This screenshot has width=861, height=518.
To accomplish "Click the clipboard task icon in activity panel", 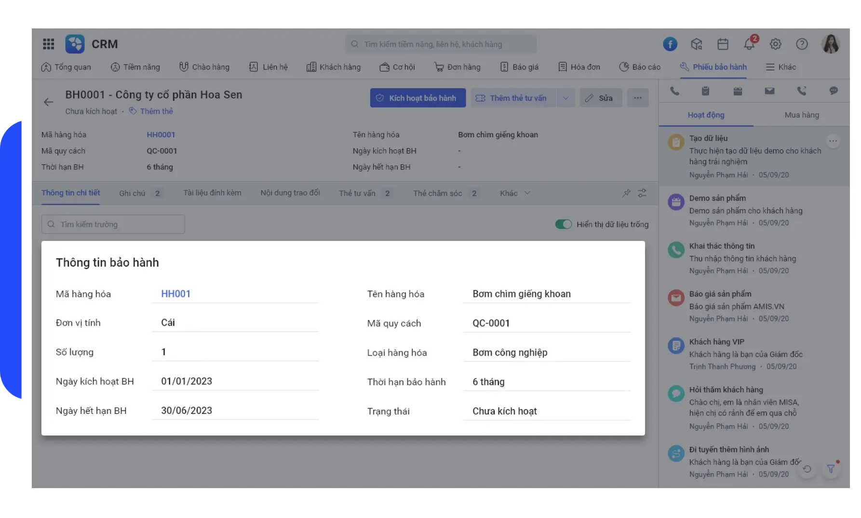I will 705,91.
